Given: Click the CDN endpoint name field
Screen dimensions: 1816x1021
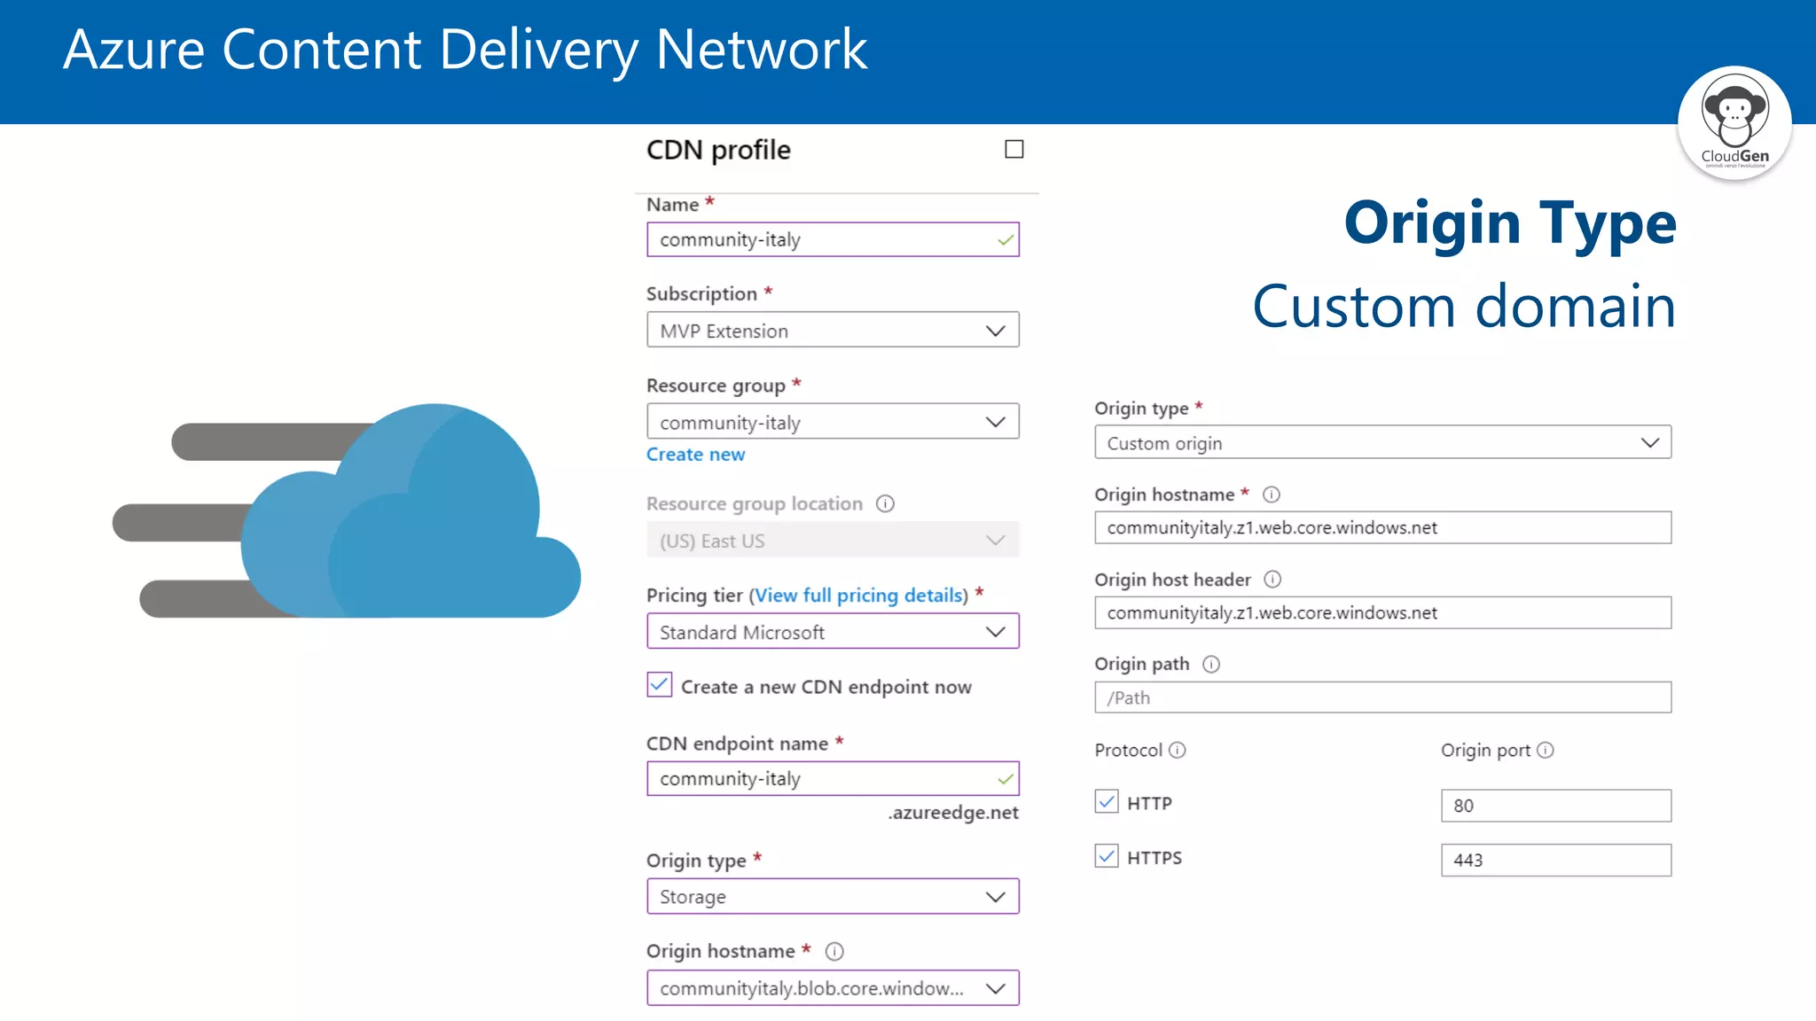Looking at the screenshot, I should pyautogui.click(x=833, y=778).
